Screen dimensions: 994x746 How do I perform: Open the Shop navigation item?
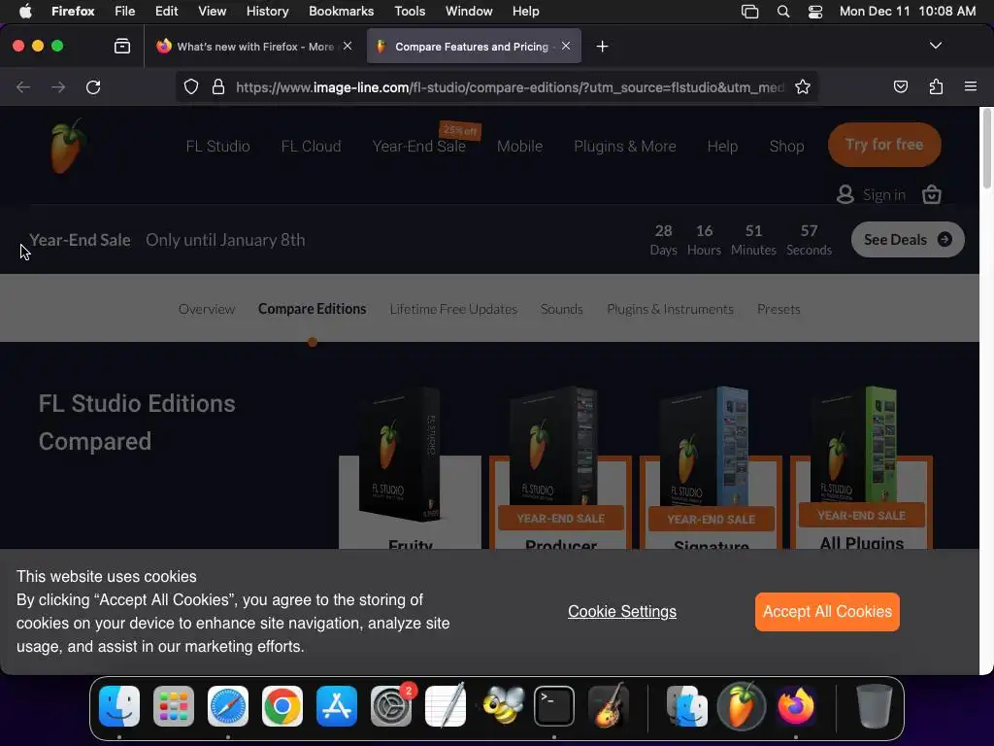pos(786,146)
